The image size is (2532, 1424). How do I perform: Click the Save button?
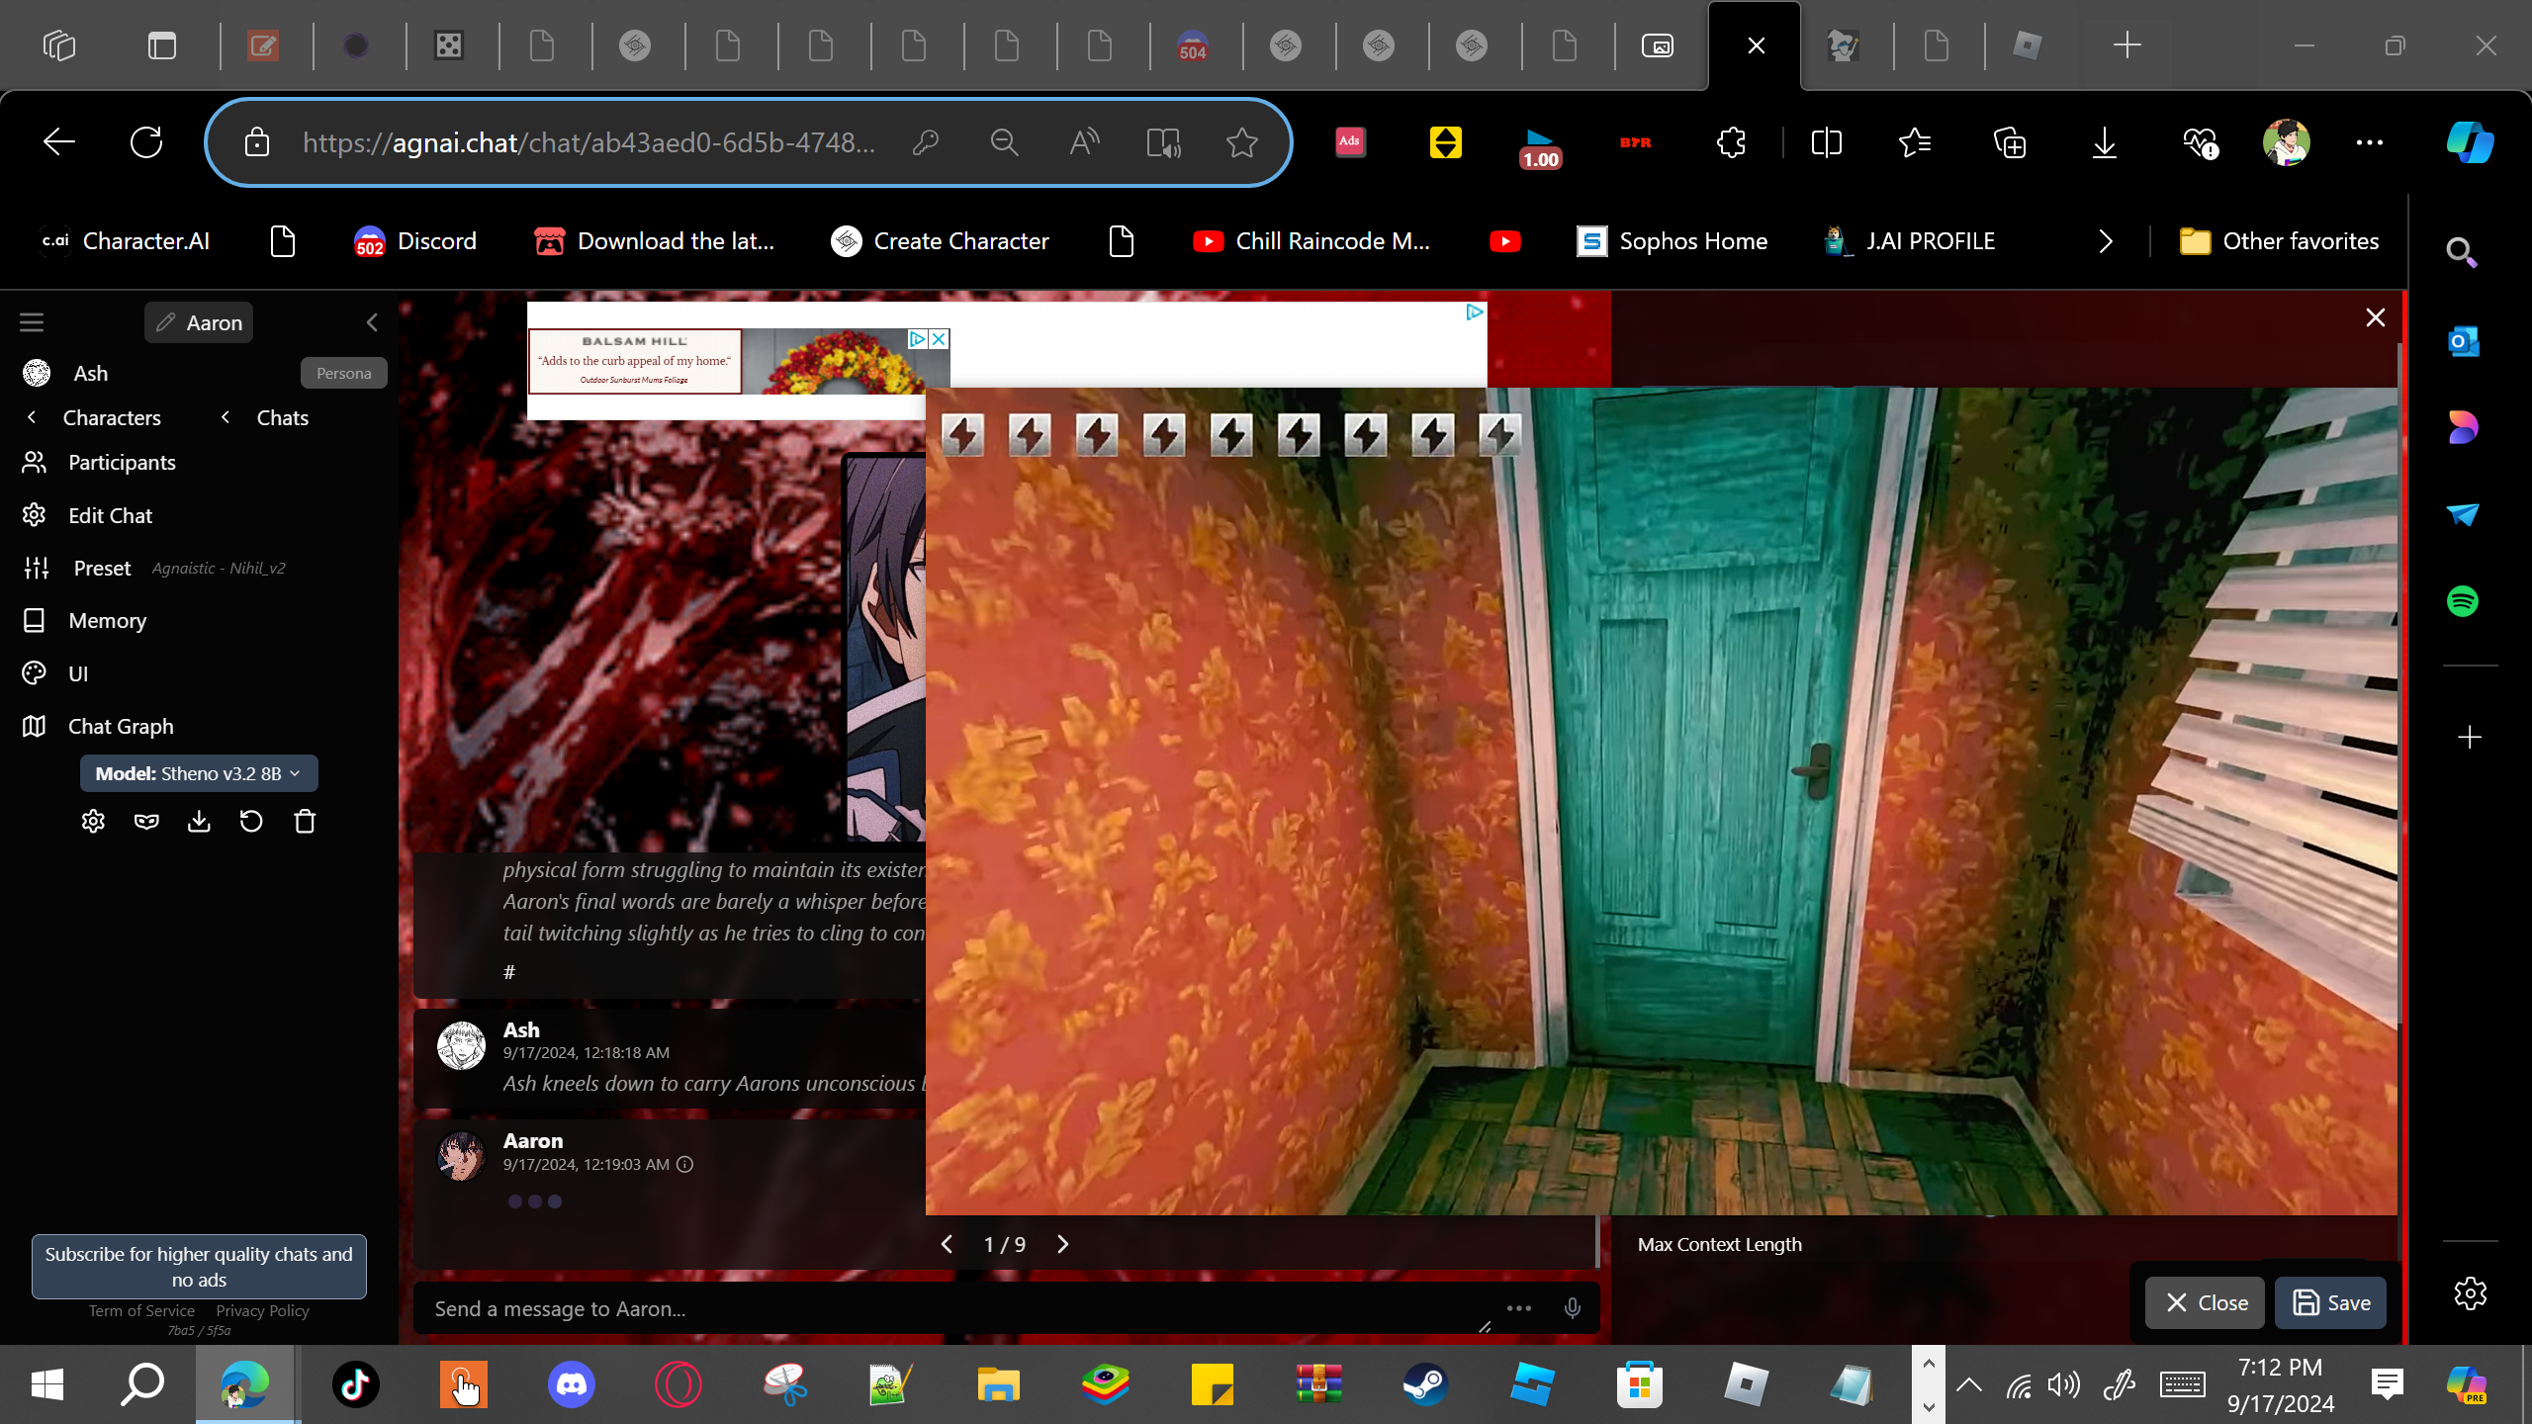coord(2331,1302)
